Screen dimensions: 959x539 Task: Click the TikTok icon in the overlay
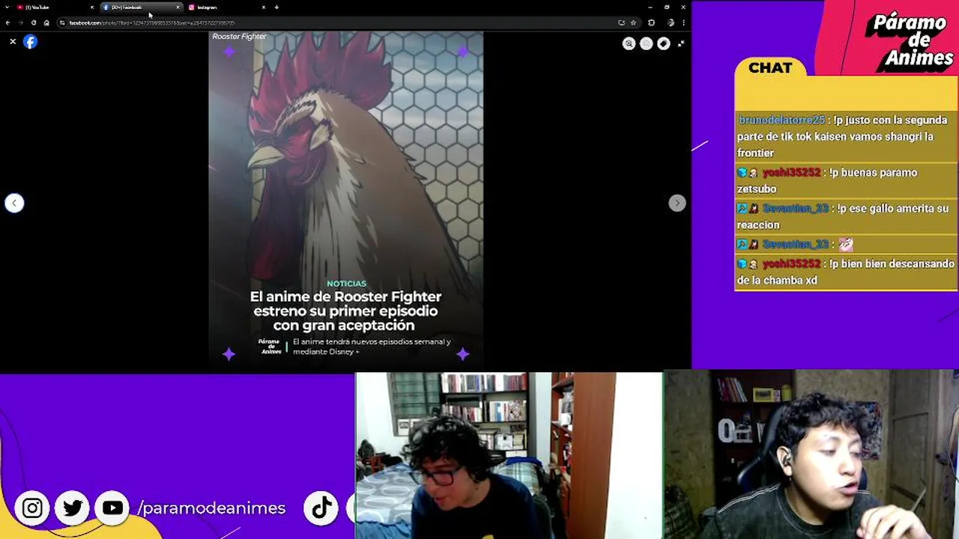(x=321, y=508)
